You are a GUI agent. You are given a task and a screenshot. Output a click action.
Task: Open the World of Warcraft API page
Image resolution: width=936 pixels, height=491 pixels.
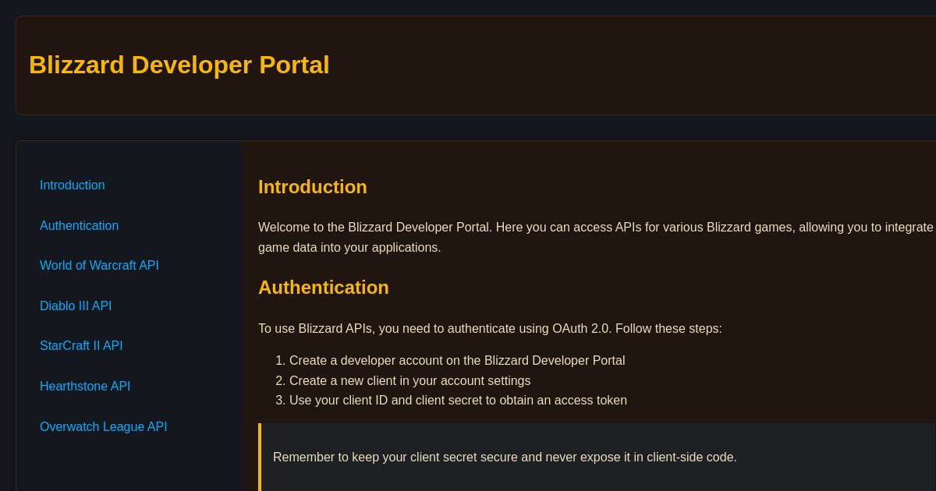99,266
